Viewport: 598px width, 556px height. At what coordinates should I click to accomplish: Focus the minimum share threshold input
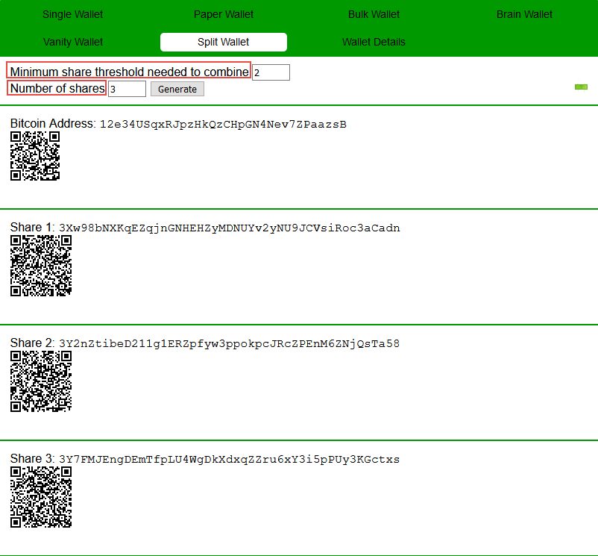[x=271, y=72]
